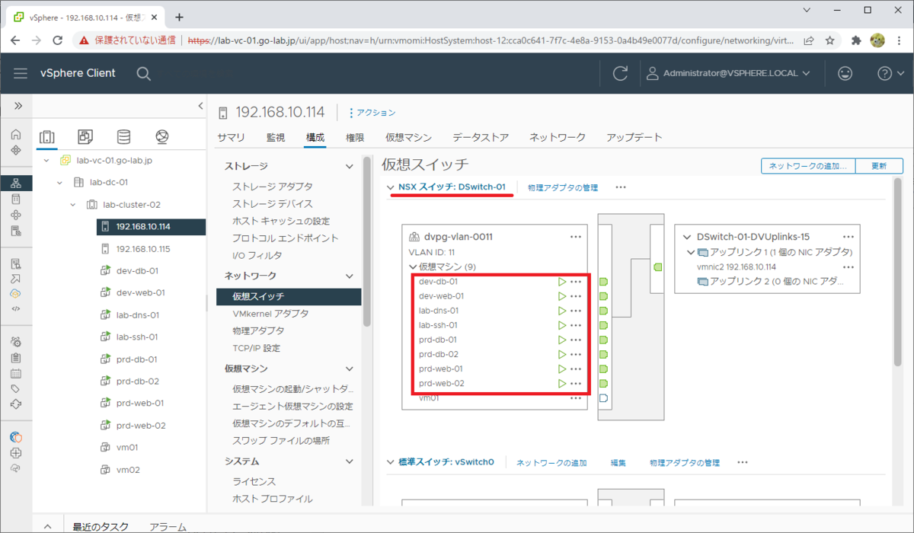The width and height of the screenshot is (914, 533).
Task: Switch to the 仮想マシン tab
Action: click(x=409, y=138)
